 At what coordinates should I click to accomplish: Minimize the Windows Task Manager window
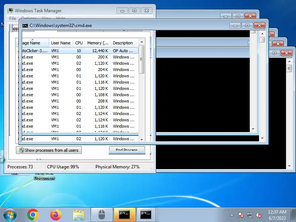point(122,11)
